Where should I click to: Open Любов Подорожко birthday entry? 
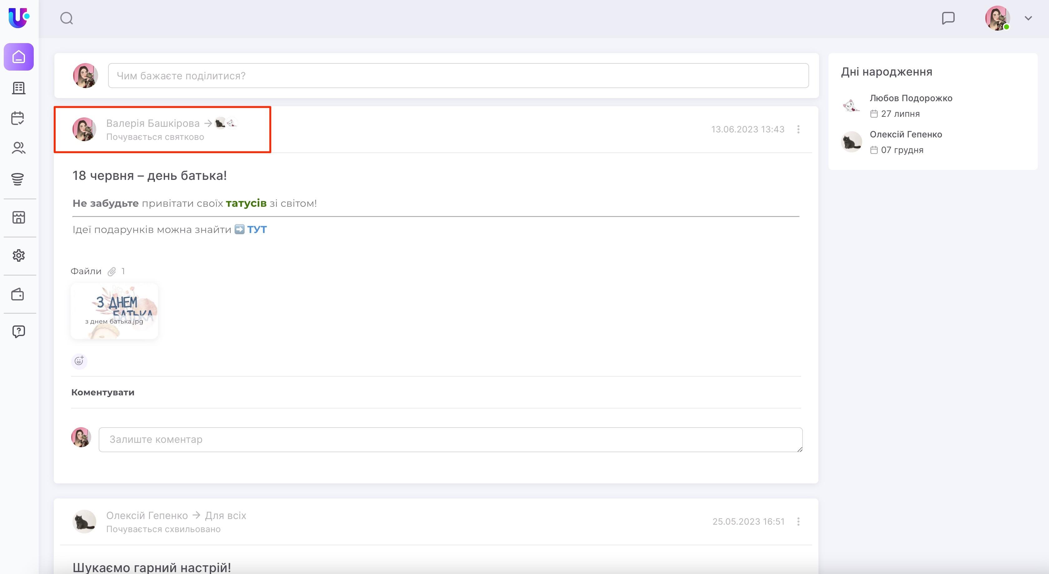click(x=911, y=98)
